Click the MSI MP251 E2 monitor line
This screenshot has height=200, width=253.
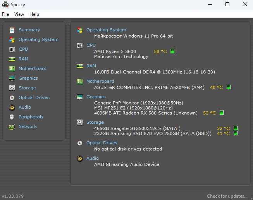(133, 108)
